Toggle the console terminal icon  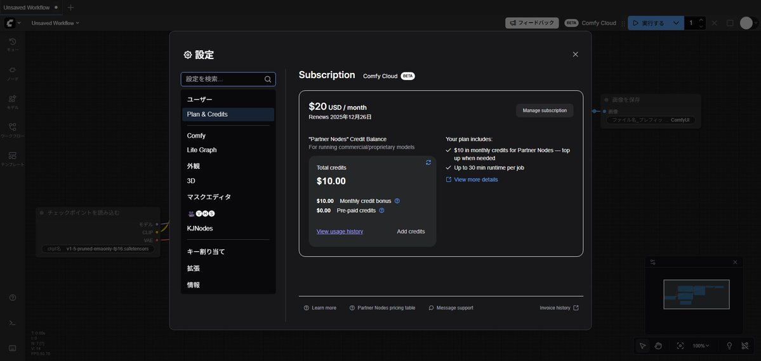[13, 323]
